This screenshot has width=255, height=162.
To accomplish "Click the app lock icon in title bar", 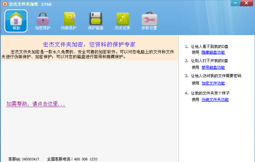I will click(4, 4).
